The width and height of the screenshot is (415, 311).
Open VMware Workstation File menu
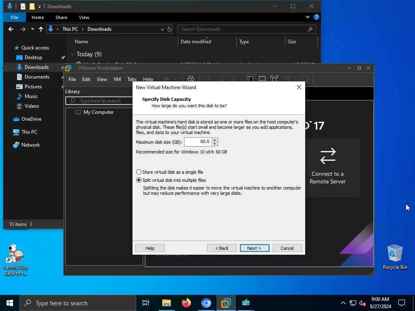(72, 79)
